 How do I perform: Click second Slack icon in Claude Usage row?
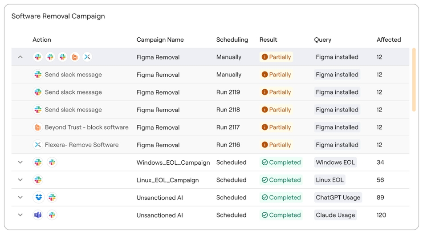pyautogui.click(x=52, y=215)
